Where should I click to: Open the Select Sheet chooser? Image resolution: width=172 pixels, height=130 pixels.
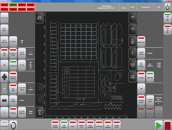(4, 30)
